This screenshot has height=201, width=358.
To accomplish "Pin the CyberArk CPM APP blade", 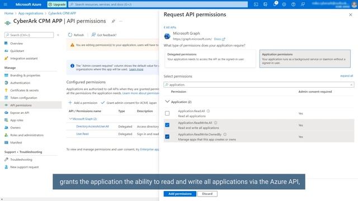I will click(x=113, y=21).
